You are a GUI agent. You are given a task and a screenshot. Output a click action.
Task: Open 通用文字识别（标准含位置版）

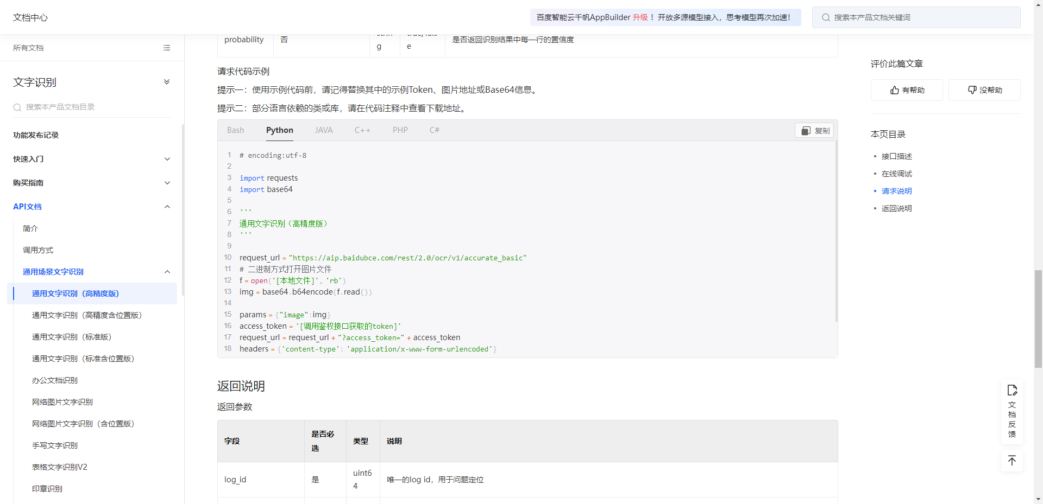point(83,359)
